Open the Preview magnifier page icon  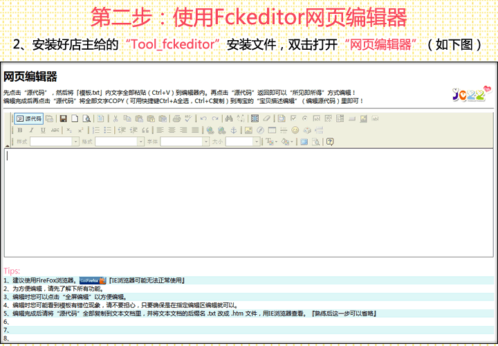pyautogui.click(x=86, y=118)
